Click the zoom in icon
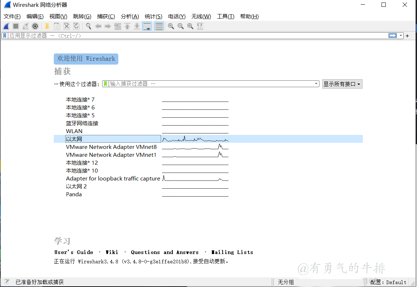Image resolution: width=417 pixels, height=287 pixels. tap(171, 26)
